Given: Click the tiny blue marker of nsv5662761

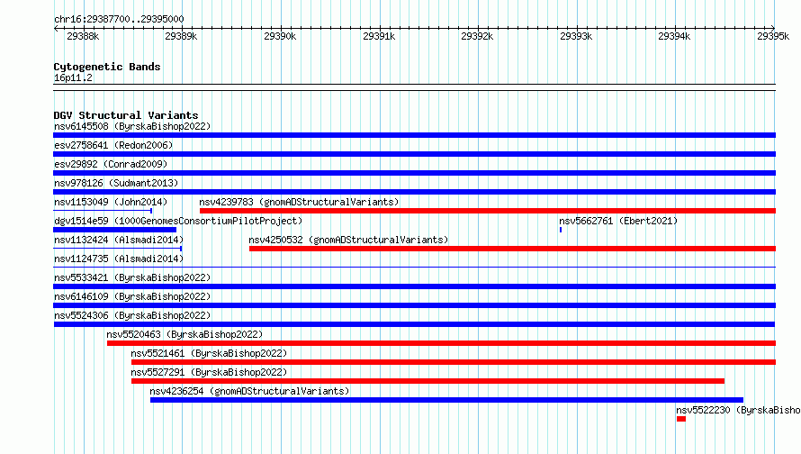Looking at the screenshot, I should click(561, 230).
